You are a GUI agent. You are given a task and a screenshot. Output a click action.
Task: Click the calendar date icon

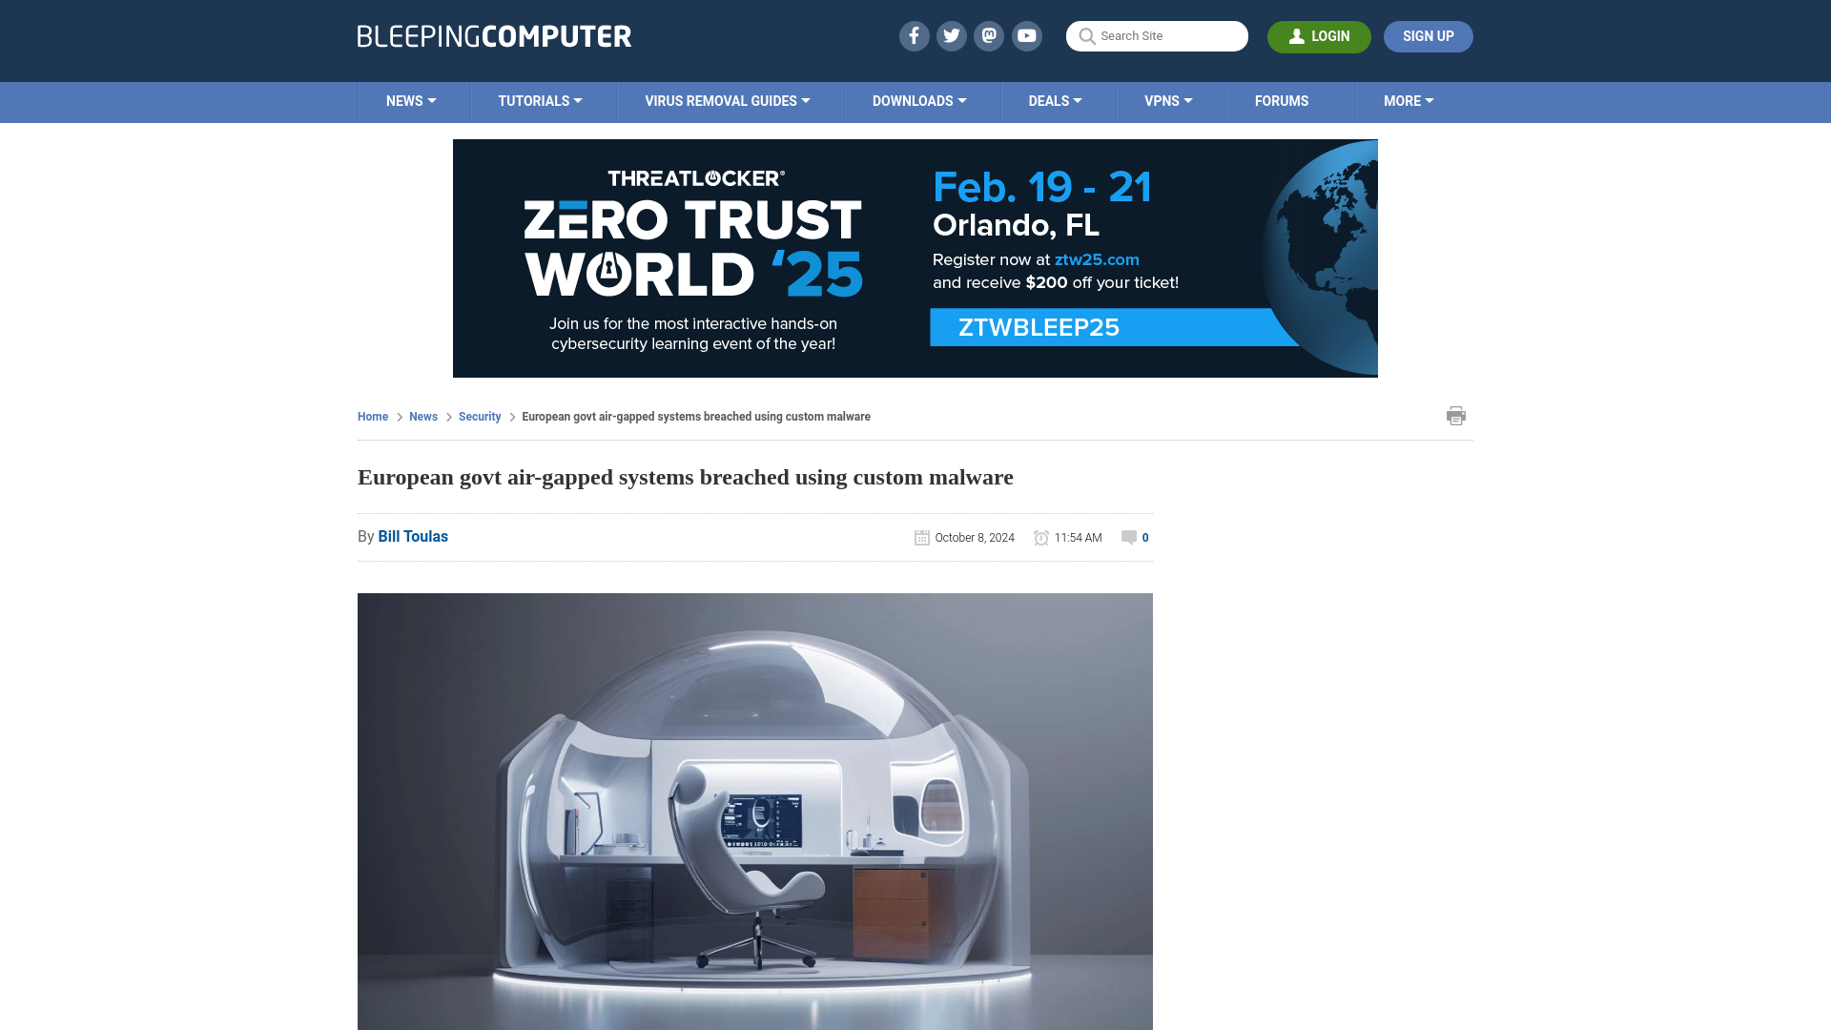tap(920, 537)
